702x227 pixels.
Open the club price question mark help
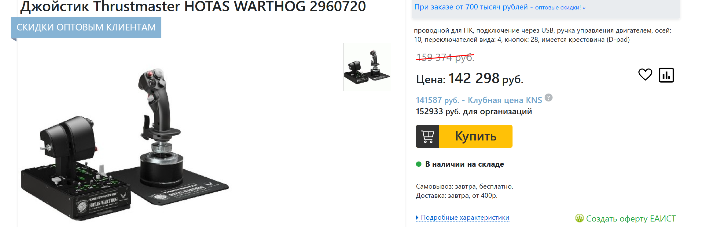[549, 98]
